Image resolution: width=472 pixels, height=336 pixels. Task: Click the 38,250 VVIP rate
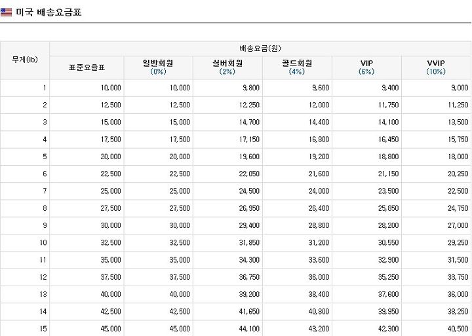click(458, 312)
